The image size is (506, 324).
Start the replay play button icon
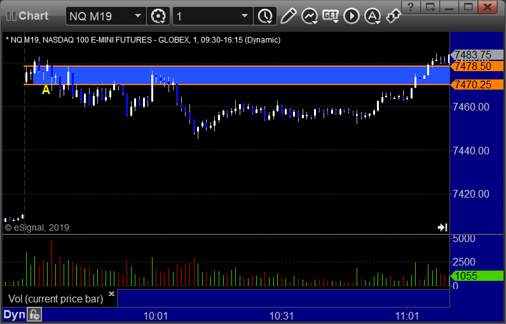click(352, 16)
